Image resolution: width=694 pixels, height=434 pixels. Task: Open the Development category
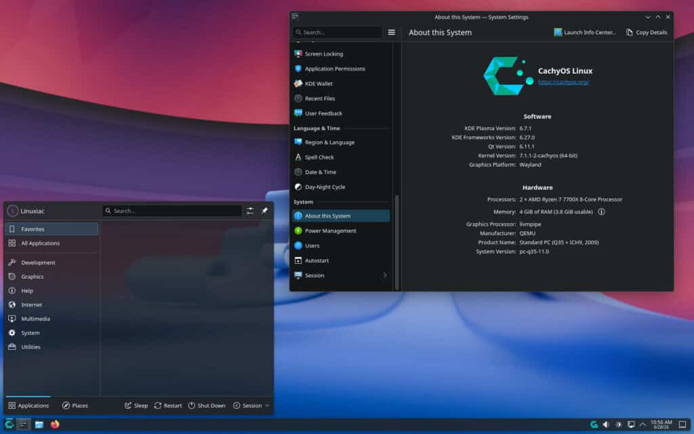(52, 262)
